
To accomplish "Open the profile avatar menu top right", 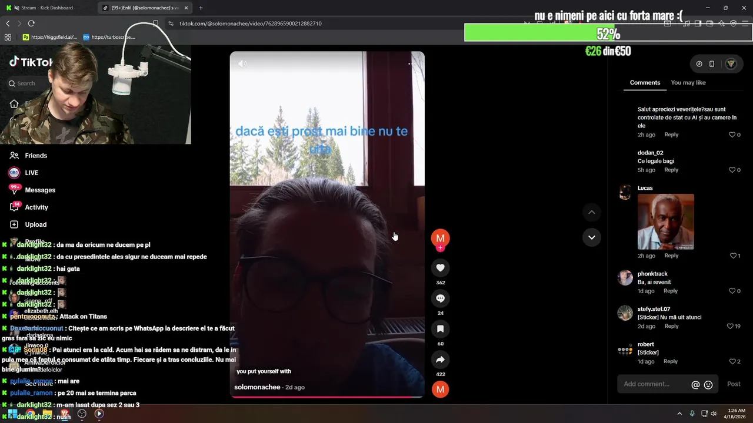I will tap(731, 64).
